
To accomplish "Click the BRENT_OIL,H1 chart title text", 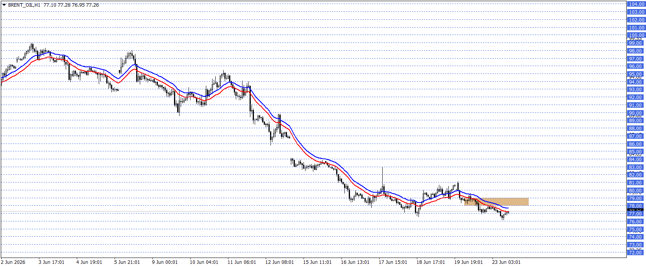I will pyautogui.click(x=24, y=5).
